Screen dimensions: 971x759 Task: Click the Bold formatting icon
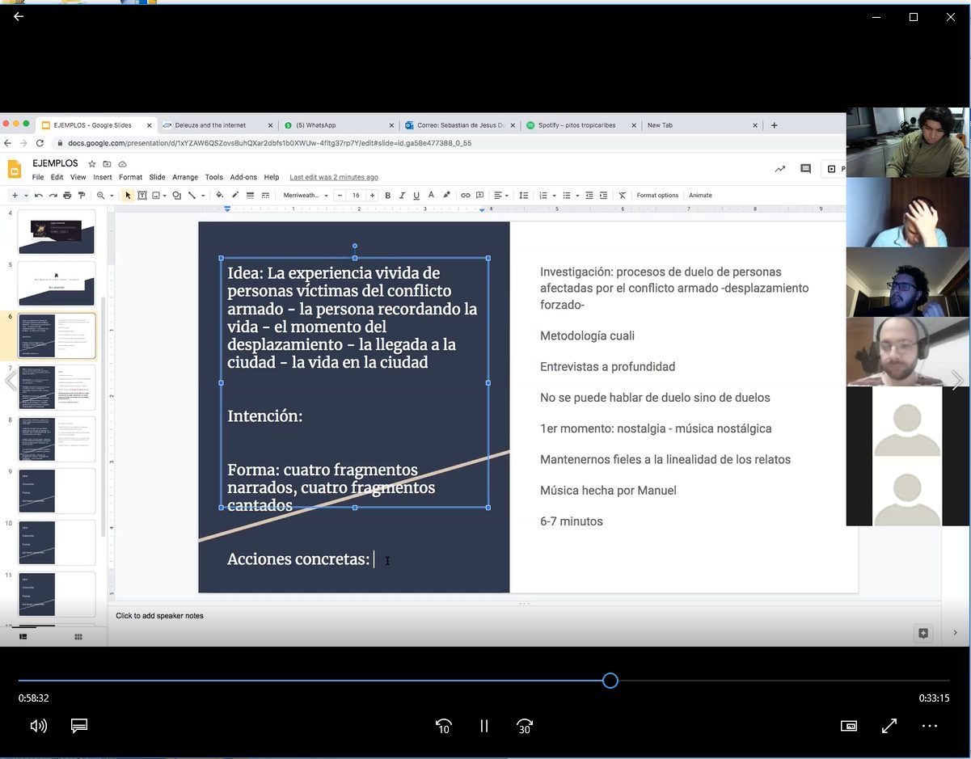388,196
